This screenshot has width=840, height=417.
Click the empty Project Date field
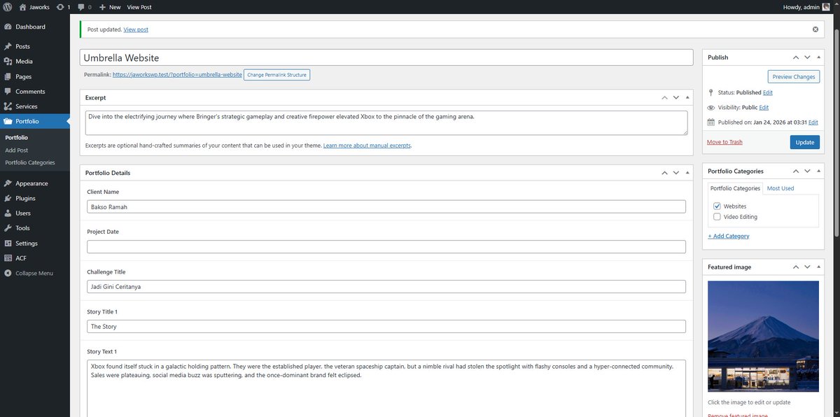pyautogui.click(x=386, y=246)
